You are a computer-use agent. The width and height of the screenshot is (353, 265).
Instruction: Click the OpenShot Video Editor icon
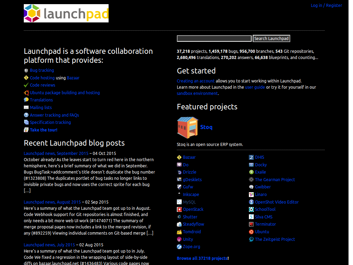[251, 202]
